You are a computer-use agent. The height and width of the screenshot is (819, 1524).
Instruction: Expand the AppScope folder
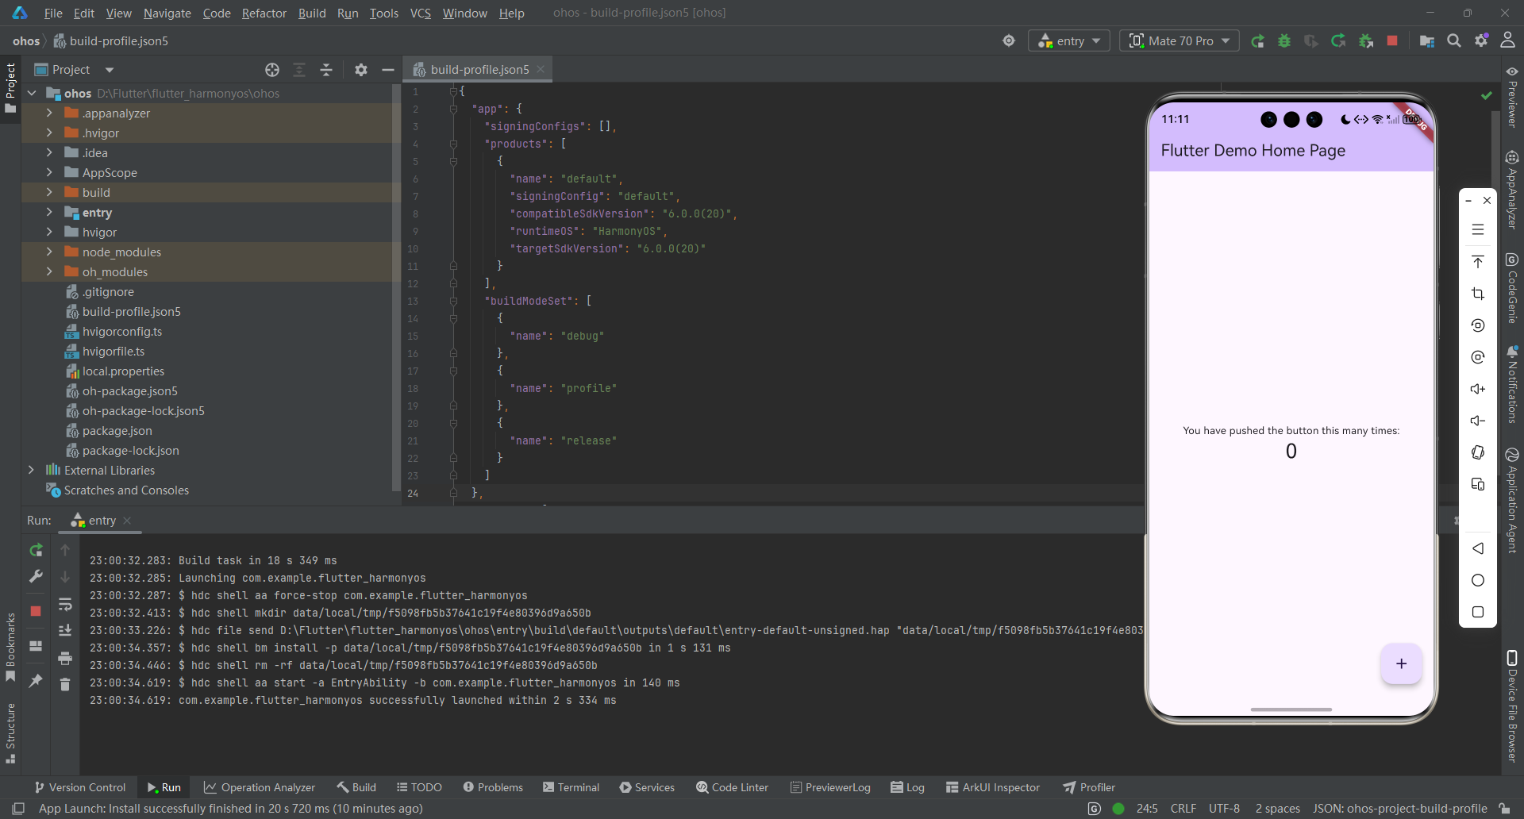click(x=49, y=172)
